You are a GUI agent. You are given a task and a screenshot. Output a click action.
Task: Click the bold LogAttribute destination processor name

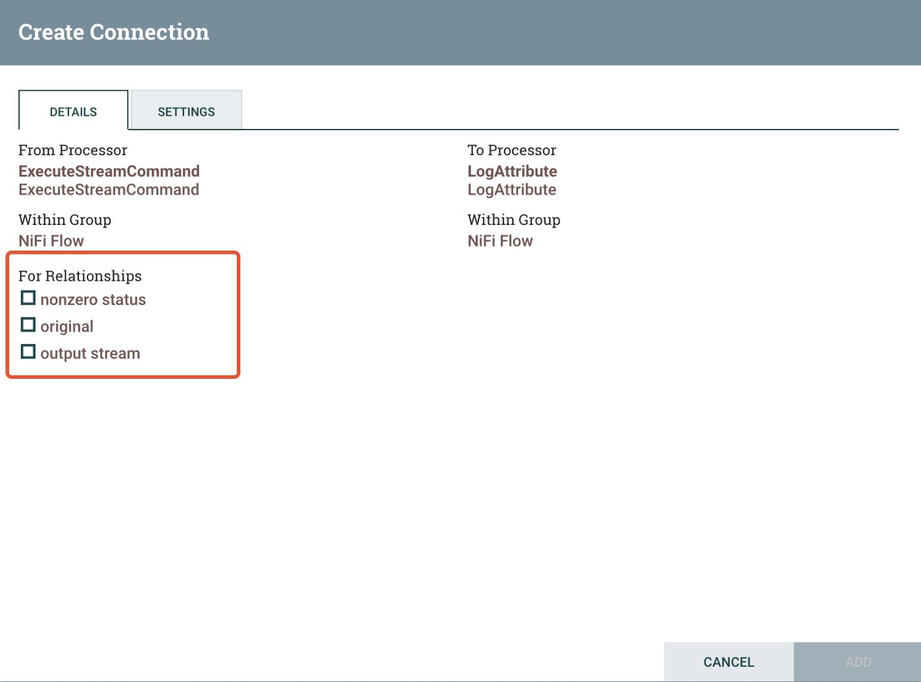[x=512, y=172]
